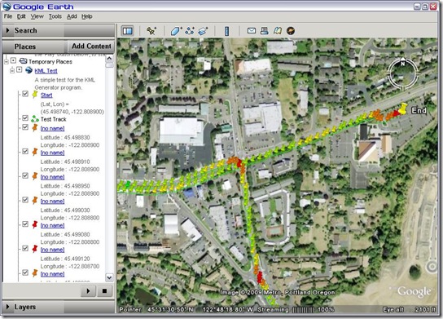The width and height of the screenshot is (443, 319).
Task: Click the Print toolbar icon
Action: [x=265, y=30]
